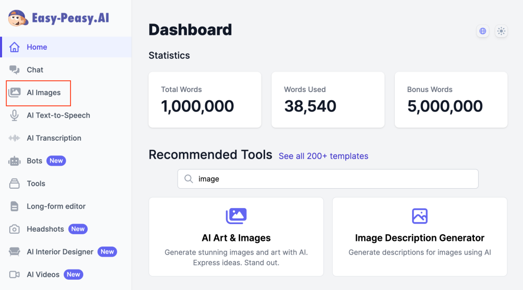Click the AI Videos camcorder icon
The width and height of the screenshot is (523, 290).
[x=14, y=275]
